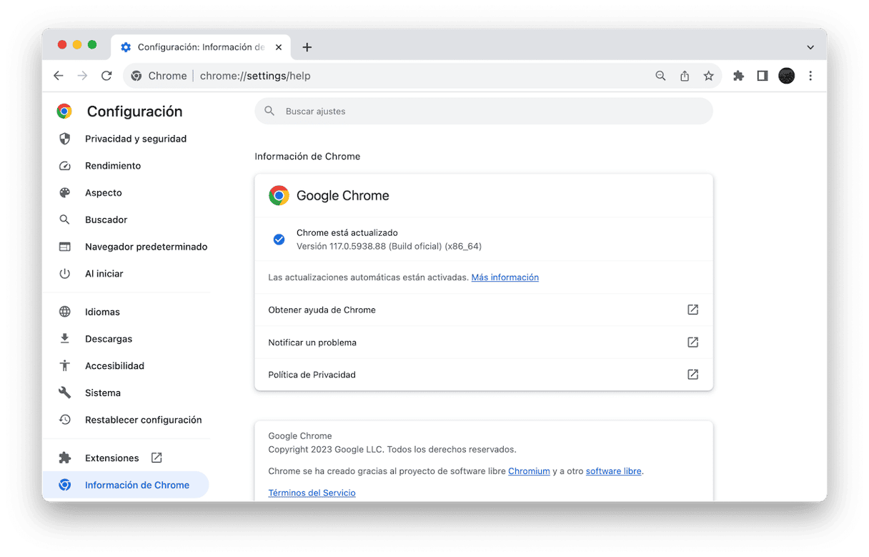The image size is (869, 557).
Task: Select Información de Chrome in sidebar
Action: pos(126,485)
